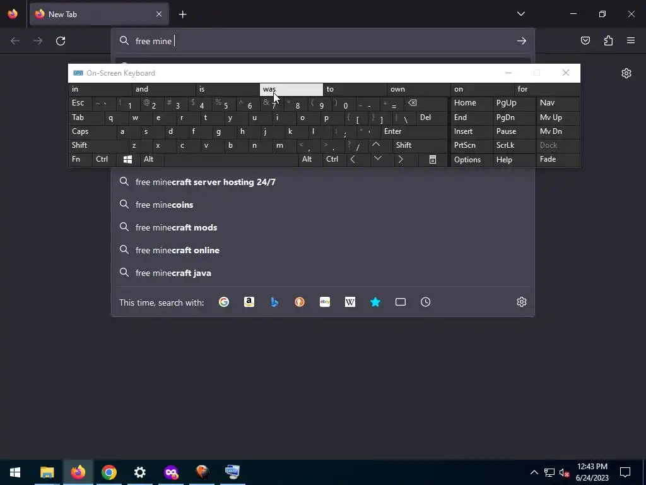
Task: Select suggestion free minecraft java
Action: tap(322, 273)
